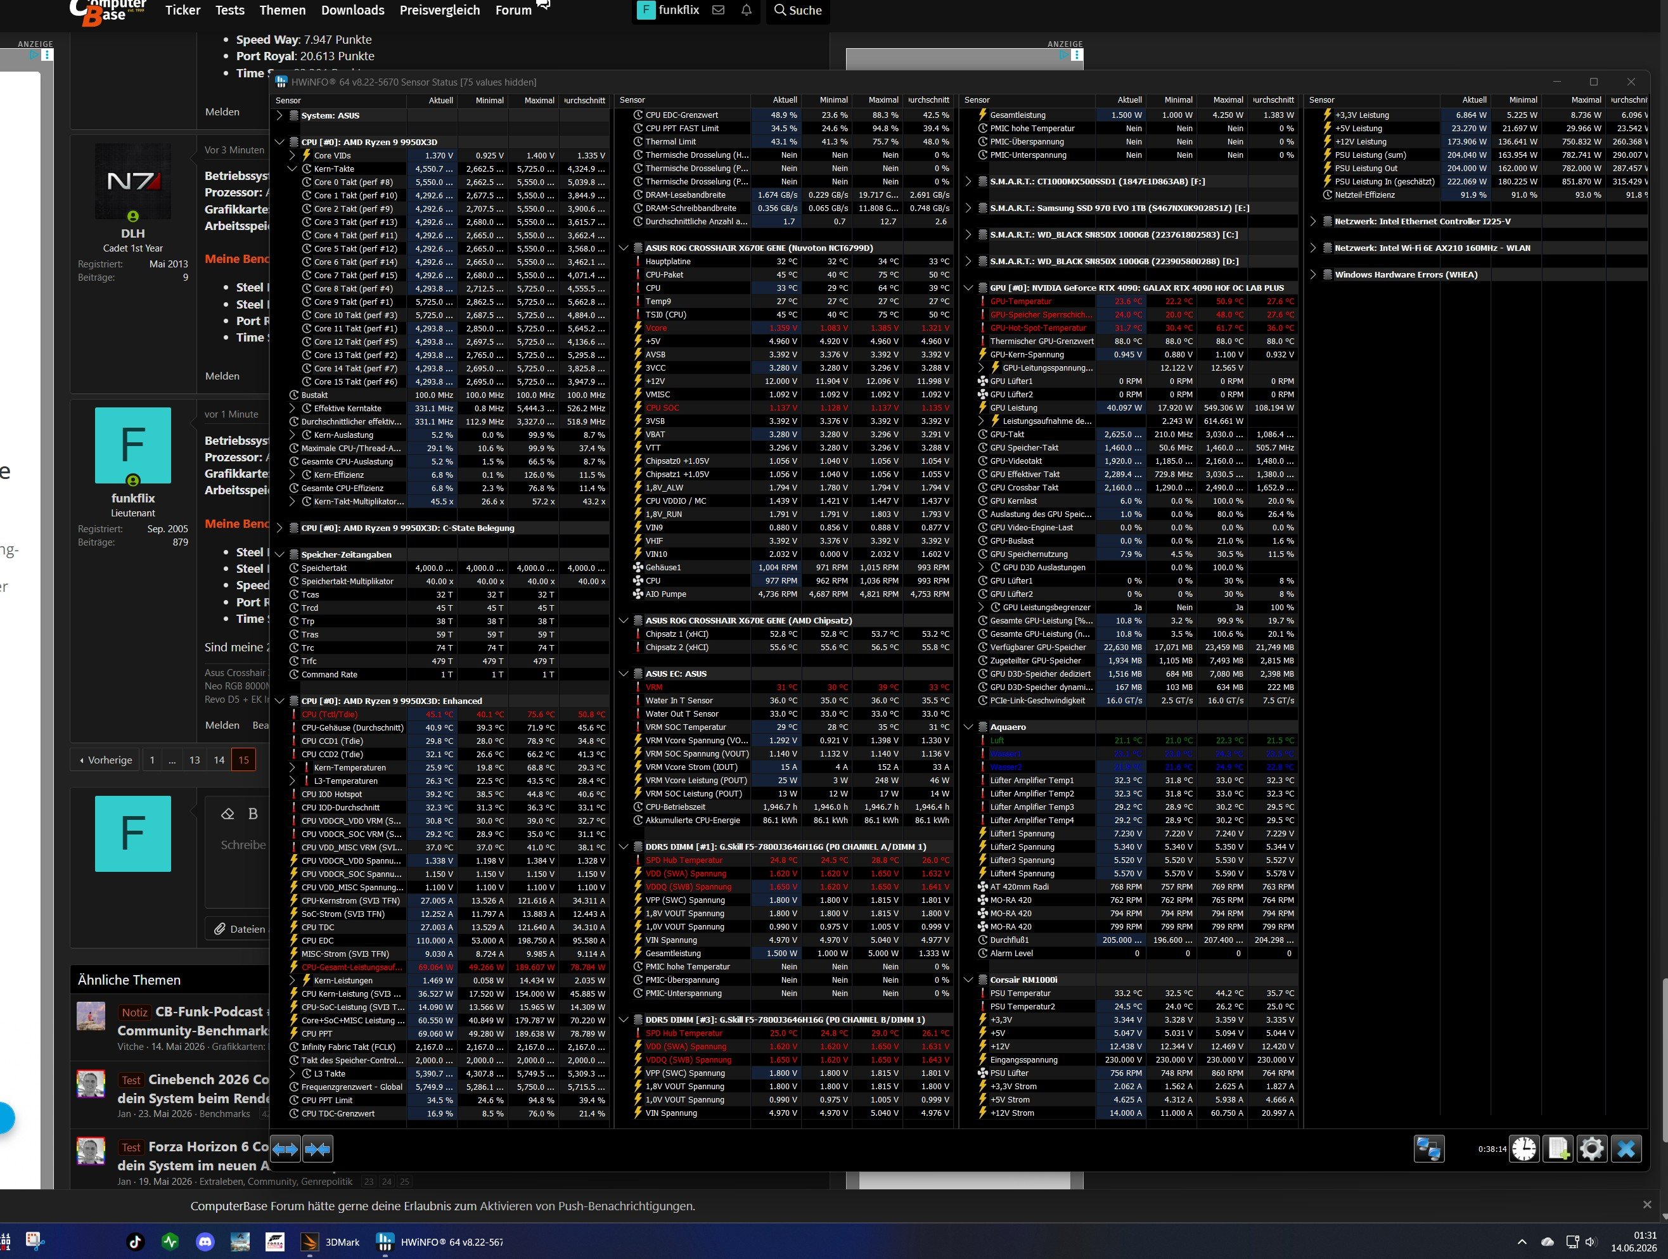The width and height of the screenshot is (1668, 1259).
Task: Select the GPU-Temperatur sensor row
Action: 1138,302
